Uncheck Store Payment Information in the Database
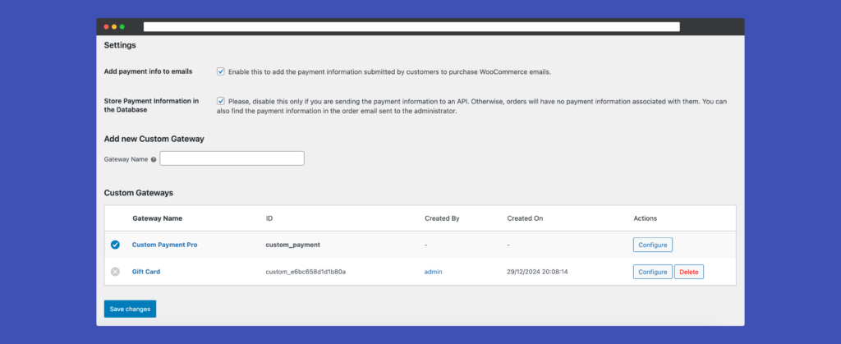Image resolution: width=841 pixels, height=344 pixels. pyautogui.click(x=220, y=101)
